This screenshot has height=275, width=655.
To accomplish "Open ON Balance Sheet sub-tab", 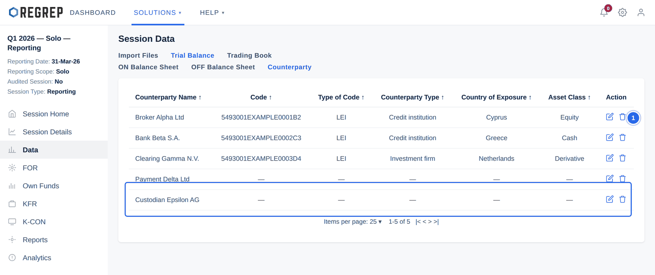I will pos(148,67).
